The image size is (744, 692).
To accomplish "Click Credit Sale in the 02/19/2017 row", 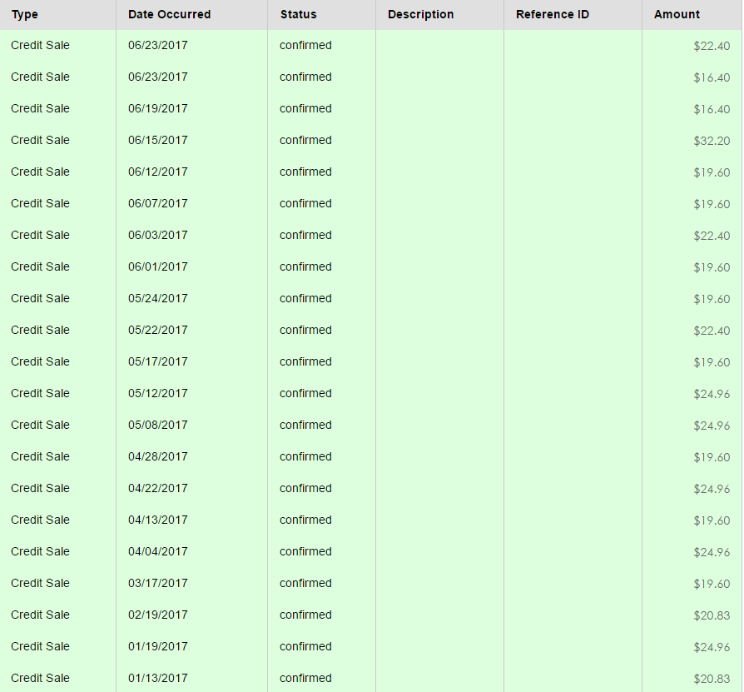I will pyautogui.click(x=40, y=615).
